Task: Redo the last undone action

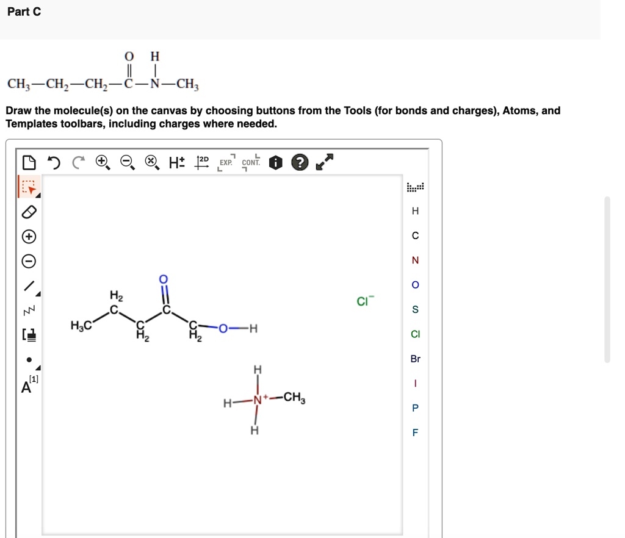Action: click(75, 161)
